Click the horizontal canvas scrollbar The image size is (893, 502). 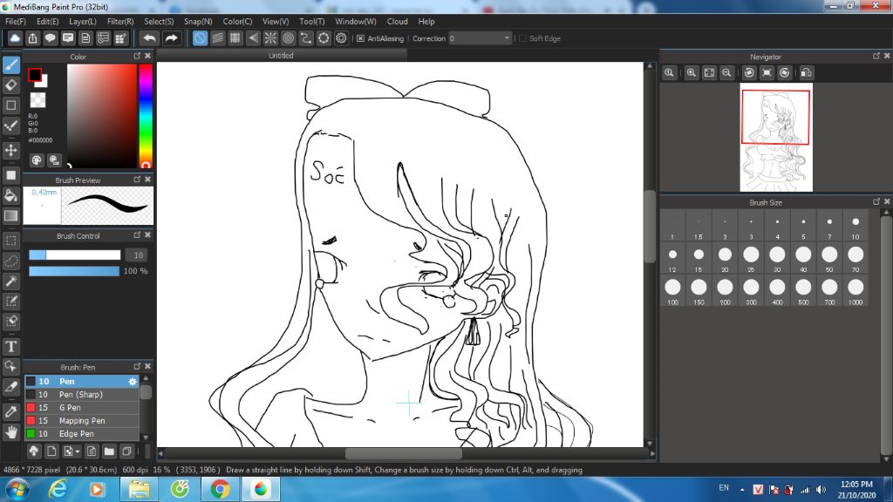pyautogui.click(x=404, y=453)
